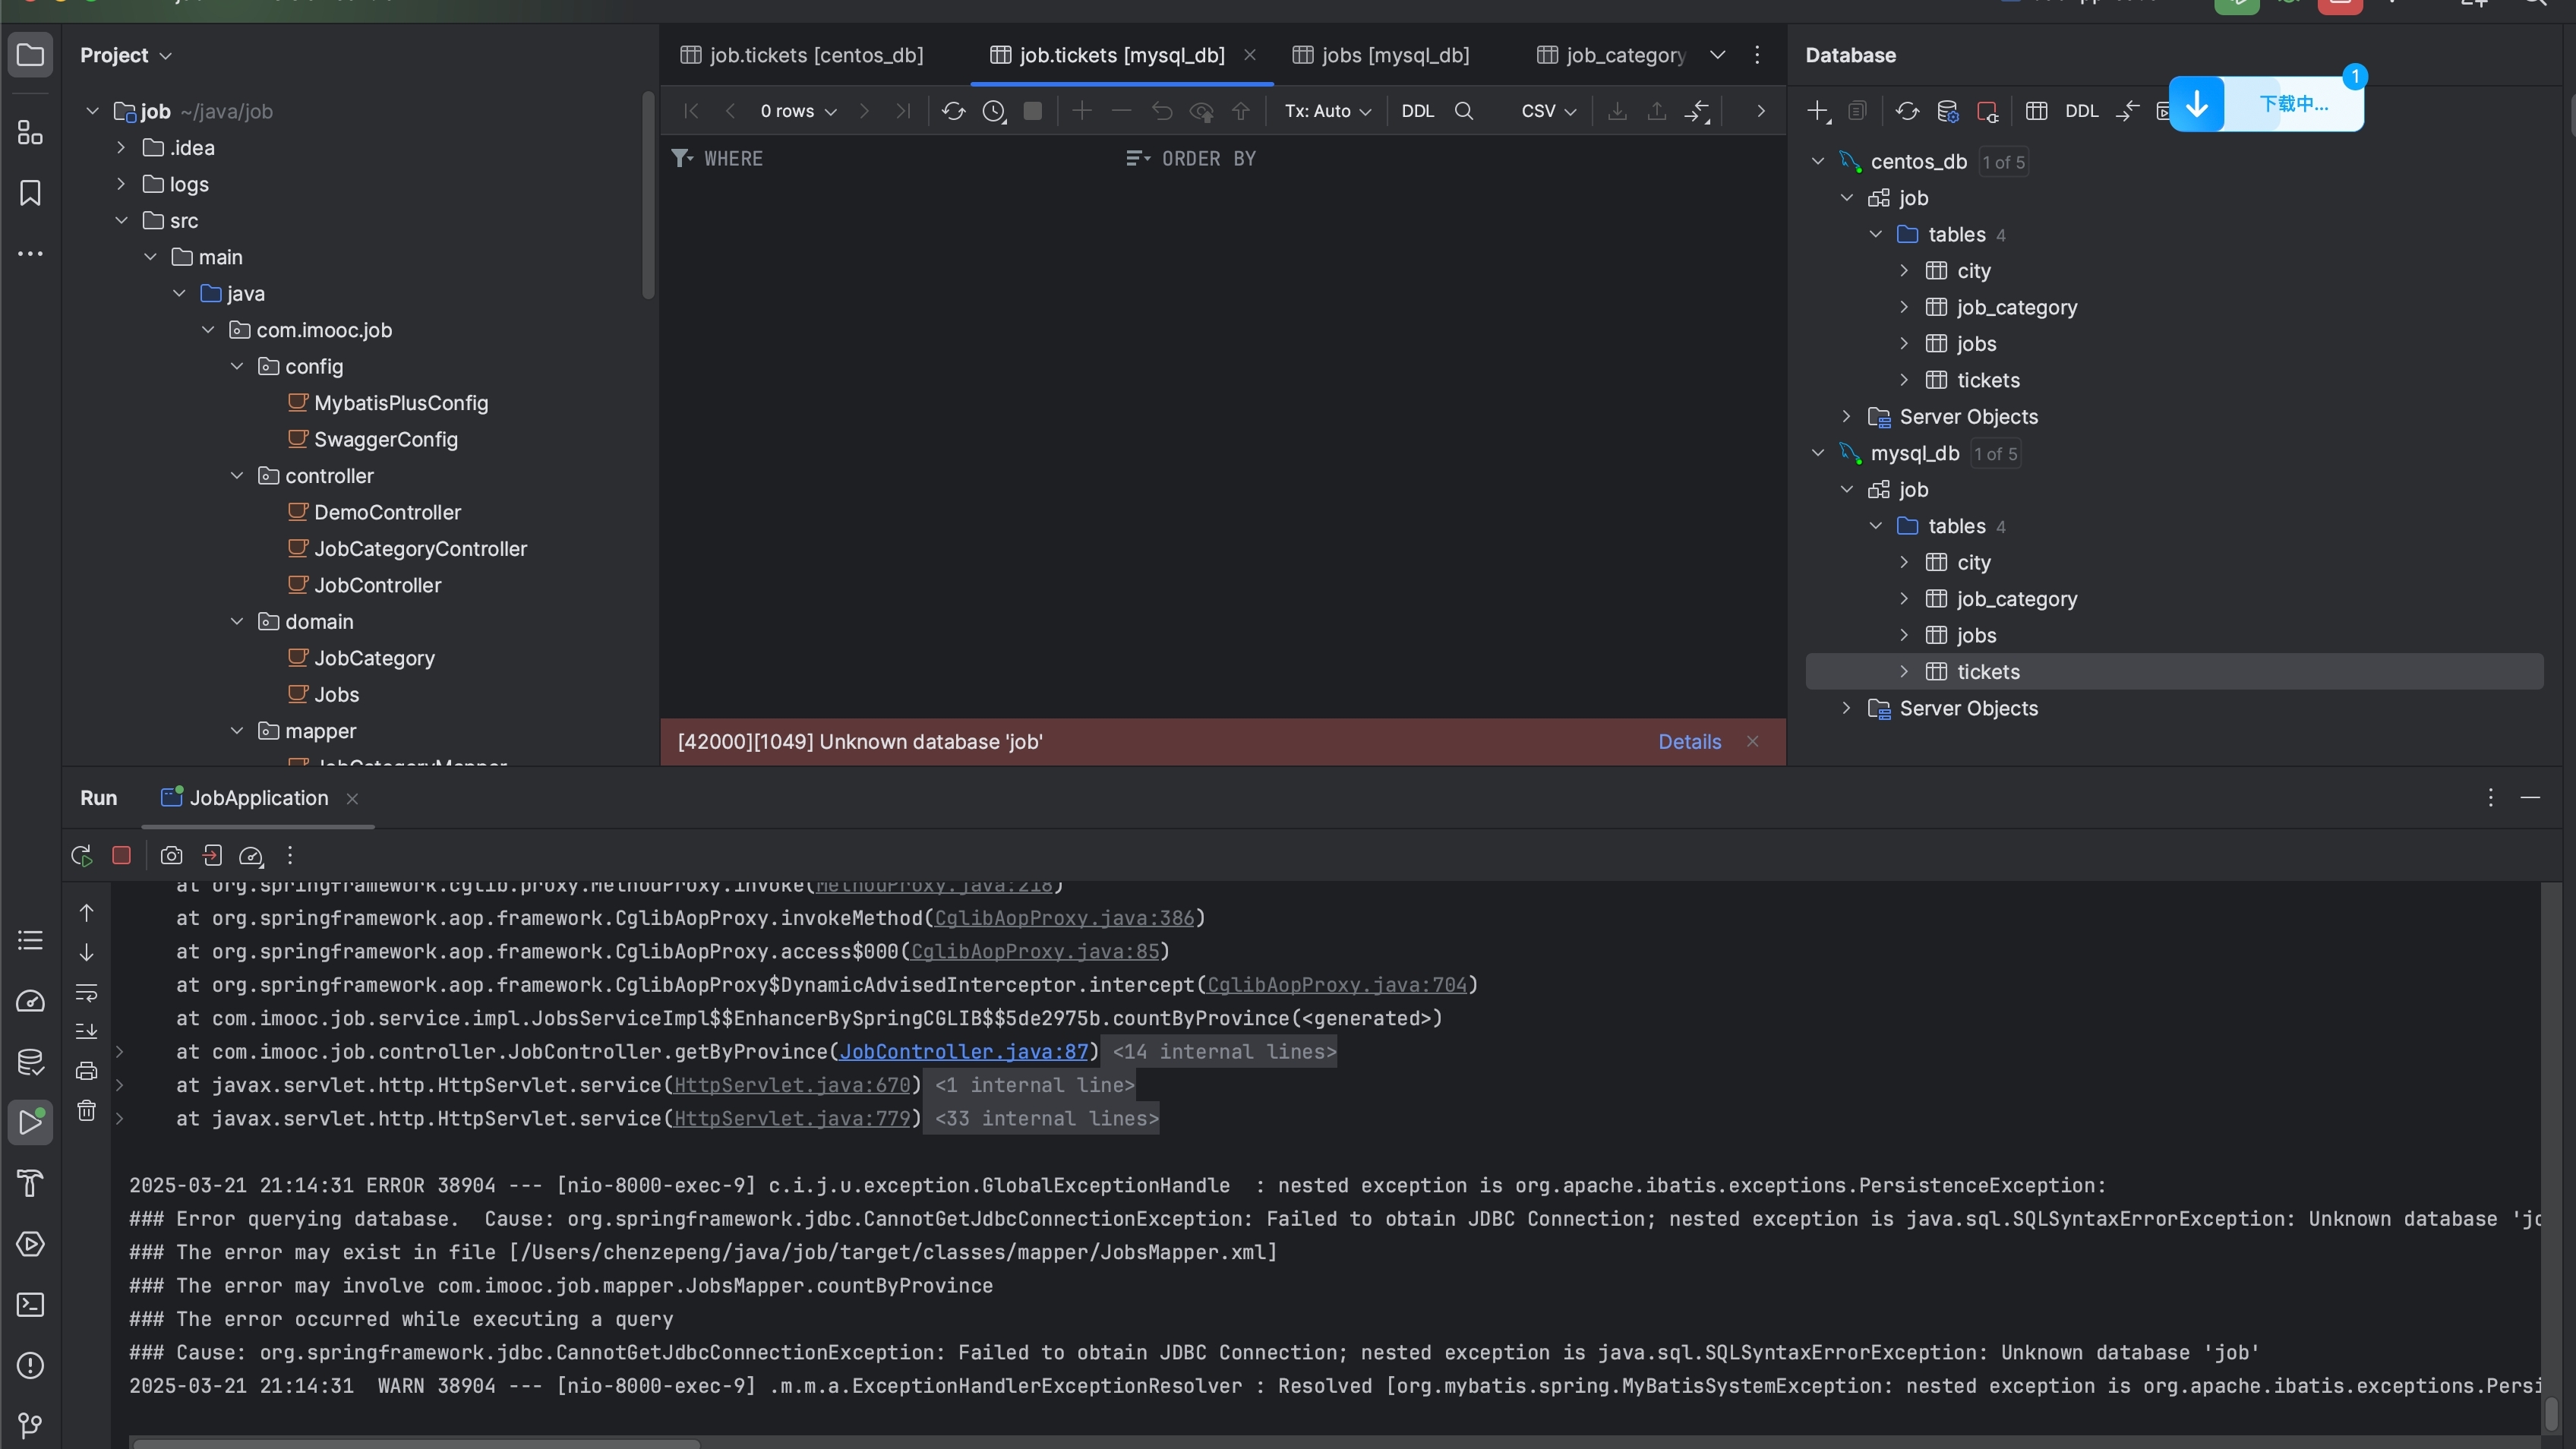2576x1449 pixels.
Task: Rerun JobApplication with the rerun icon
Action: tap(82, 855)
